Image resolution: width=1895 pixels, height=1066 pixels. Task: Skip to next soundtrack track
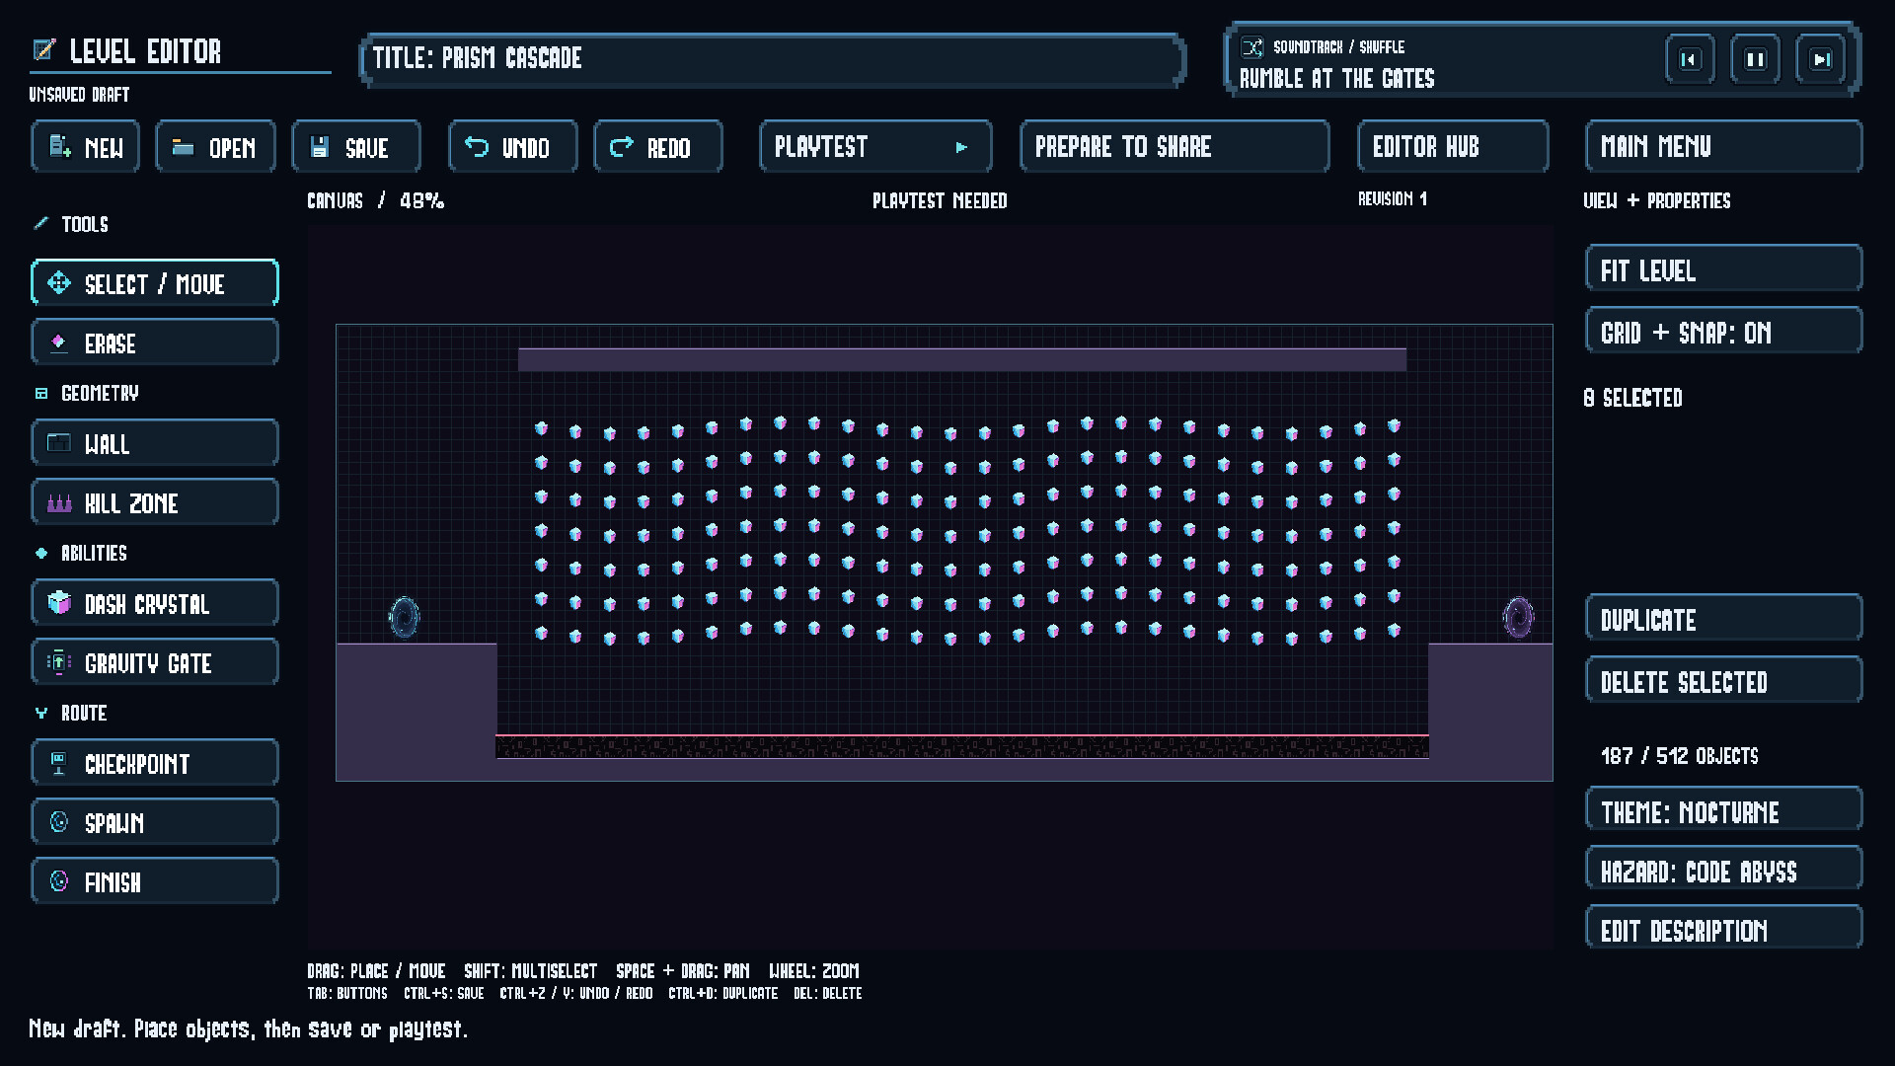coord(1821,59)
